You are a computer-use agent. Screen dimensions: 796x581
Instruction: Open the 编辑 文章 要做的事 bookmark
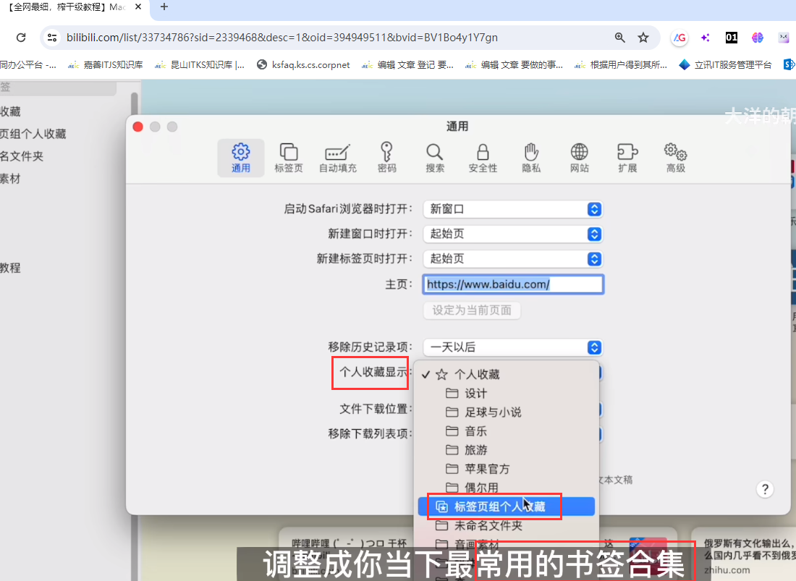pyautogui.click(x=515, y=65)
